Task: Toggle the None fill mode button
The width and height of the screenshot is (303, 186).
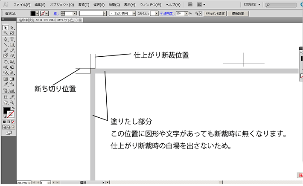Action: [13, 122]
